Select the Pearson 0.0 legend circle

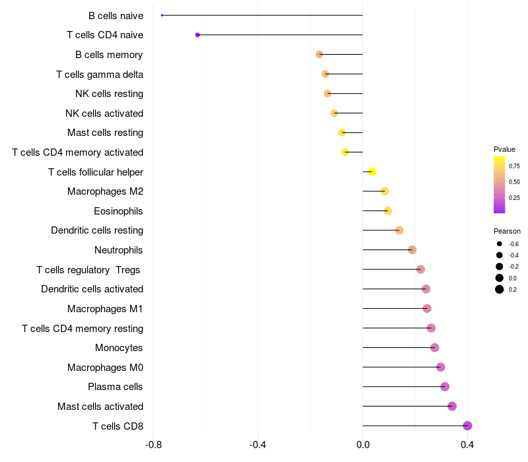(500, 278)
